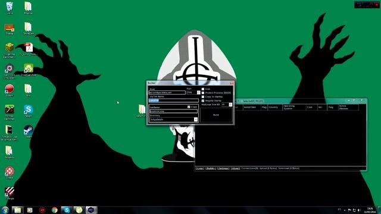Viewport: 381px width, 214px height.
Task: Open the green Android robot shortcut
Action: [x=29, y=69]
